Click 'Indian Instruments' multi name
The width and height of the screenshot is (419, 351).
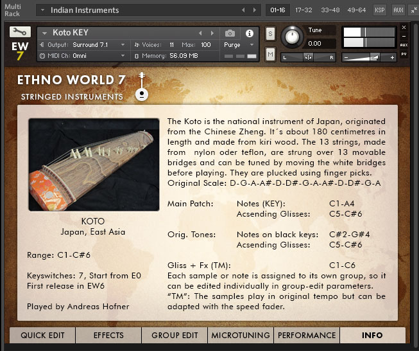coord(85,10)
